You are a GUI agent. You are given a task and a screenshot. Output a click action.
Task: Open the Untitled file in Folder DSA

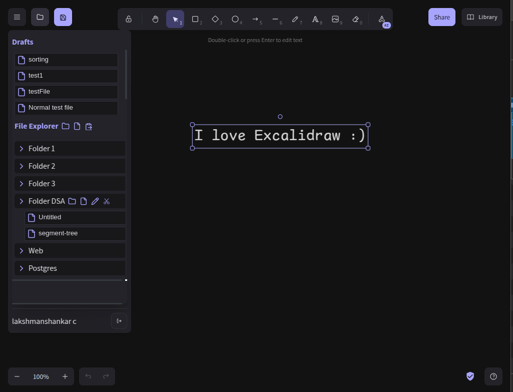75,218
